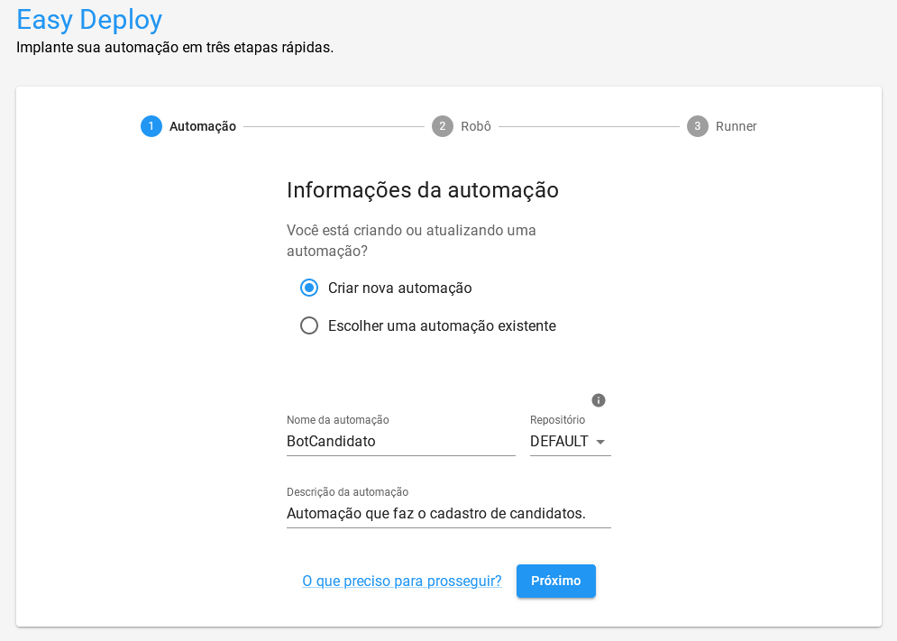Open the O que preciso para prosseguir link

coord(402,581)
